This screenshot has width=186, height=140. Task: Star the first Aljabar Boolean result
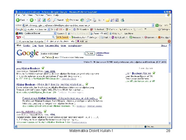43,68
